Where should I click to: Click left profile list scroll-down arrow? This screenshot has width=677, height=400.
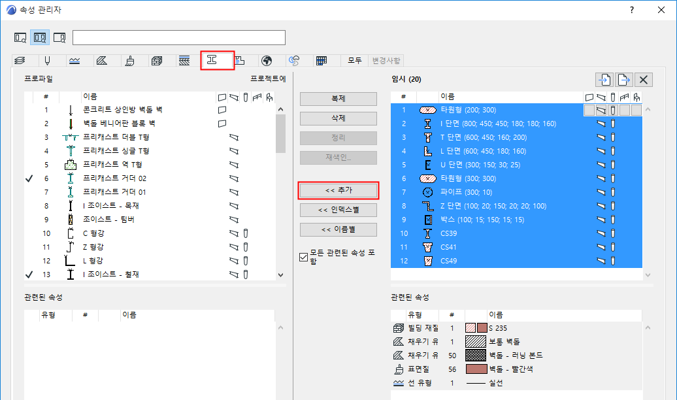tap(280, 275)
